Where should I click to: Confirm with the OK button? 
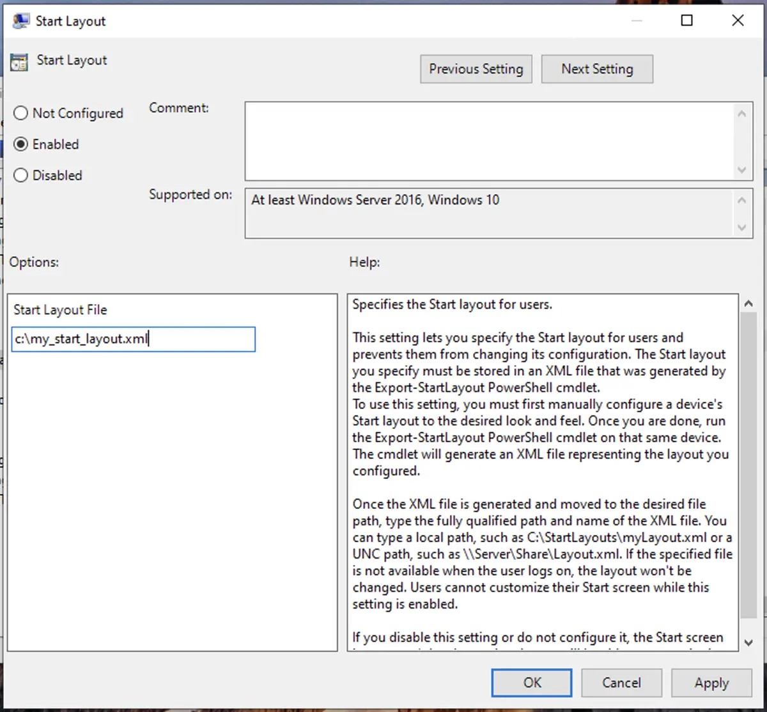(x=532, y=683)
